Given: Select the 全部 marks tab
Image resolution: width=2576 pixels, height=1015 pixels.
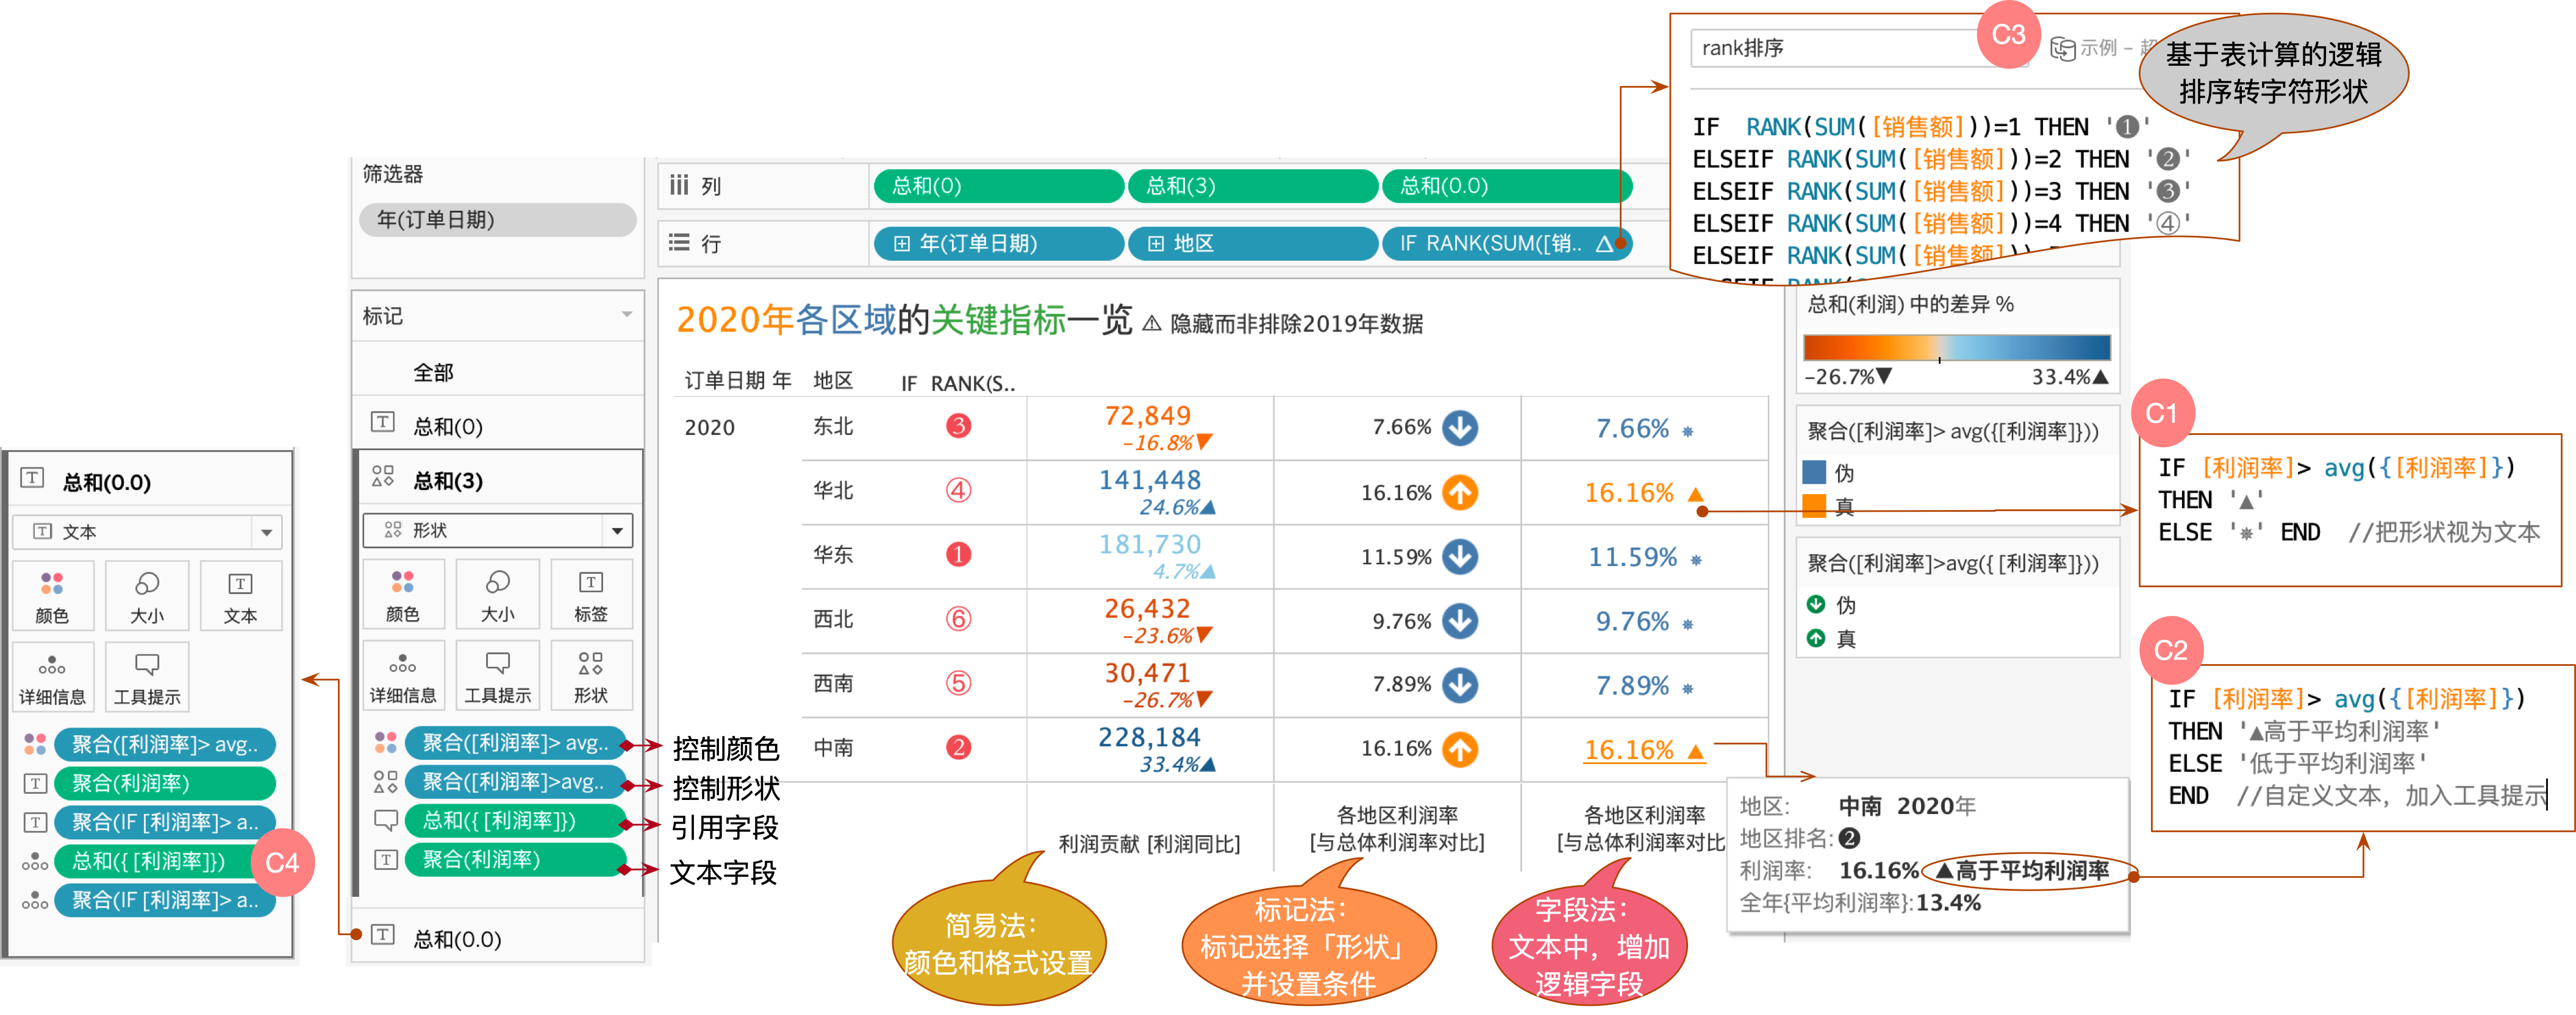Looking at the screenshot, I should click(433, 373).
